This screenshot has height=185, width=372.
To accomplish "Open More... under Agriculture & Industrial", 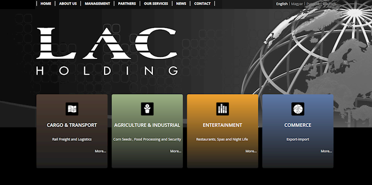I will click(x=176, y=151).
